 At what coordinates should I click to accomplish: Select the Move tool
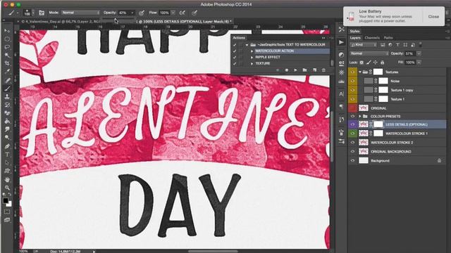point(7,30)
